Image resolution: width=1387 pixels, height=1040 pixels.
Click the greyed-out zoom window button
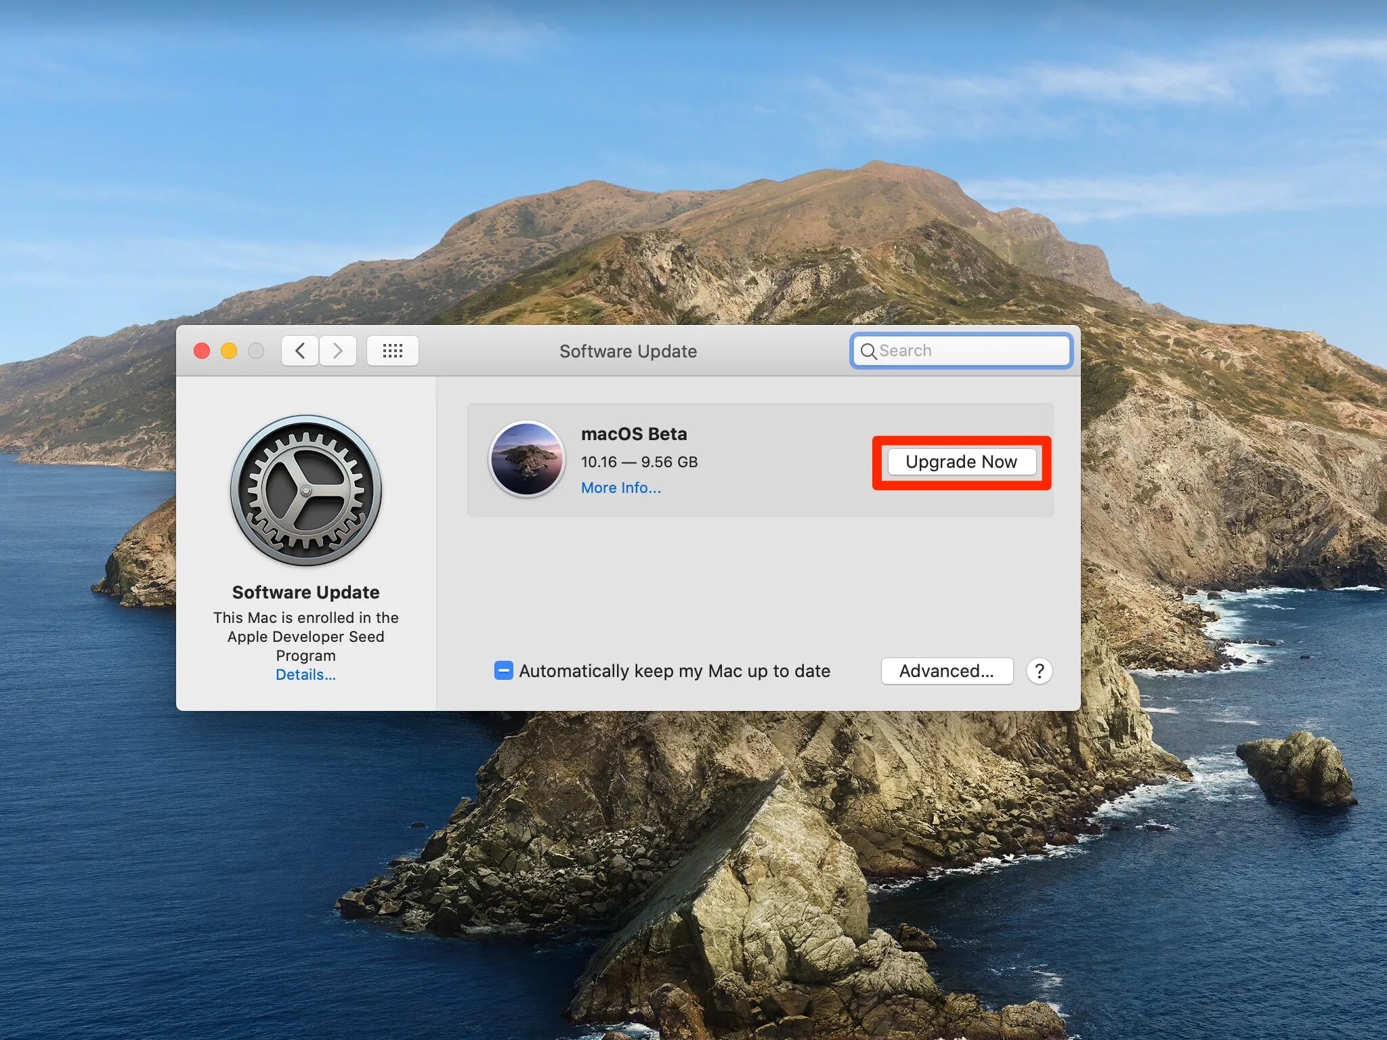[256, 351]
